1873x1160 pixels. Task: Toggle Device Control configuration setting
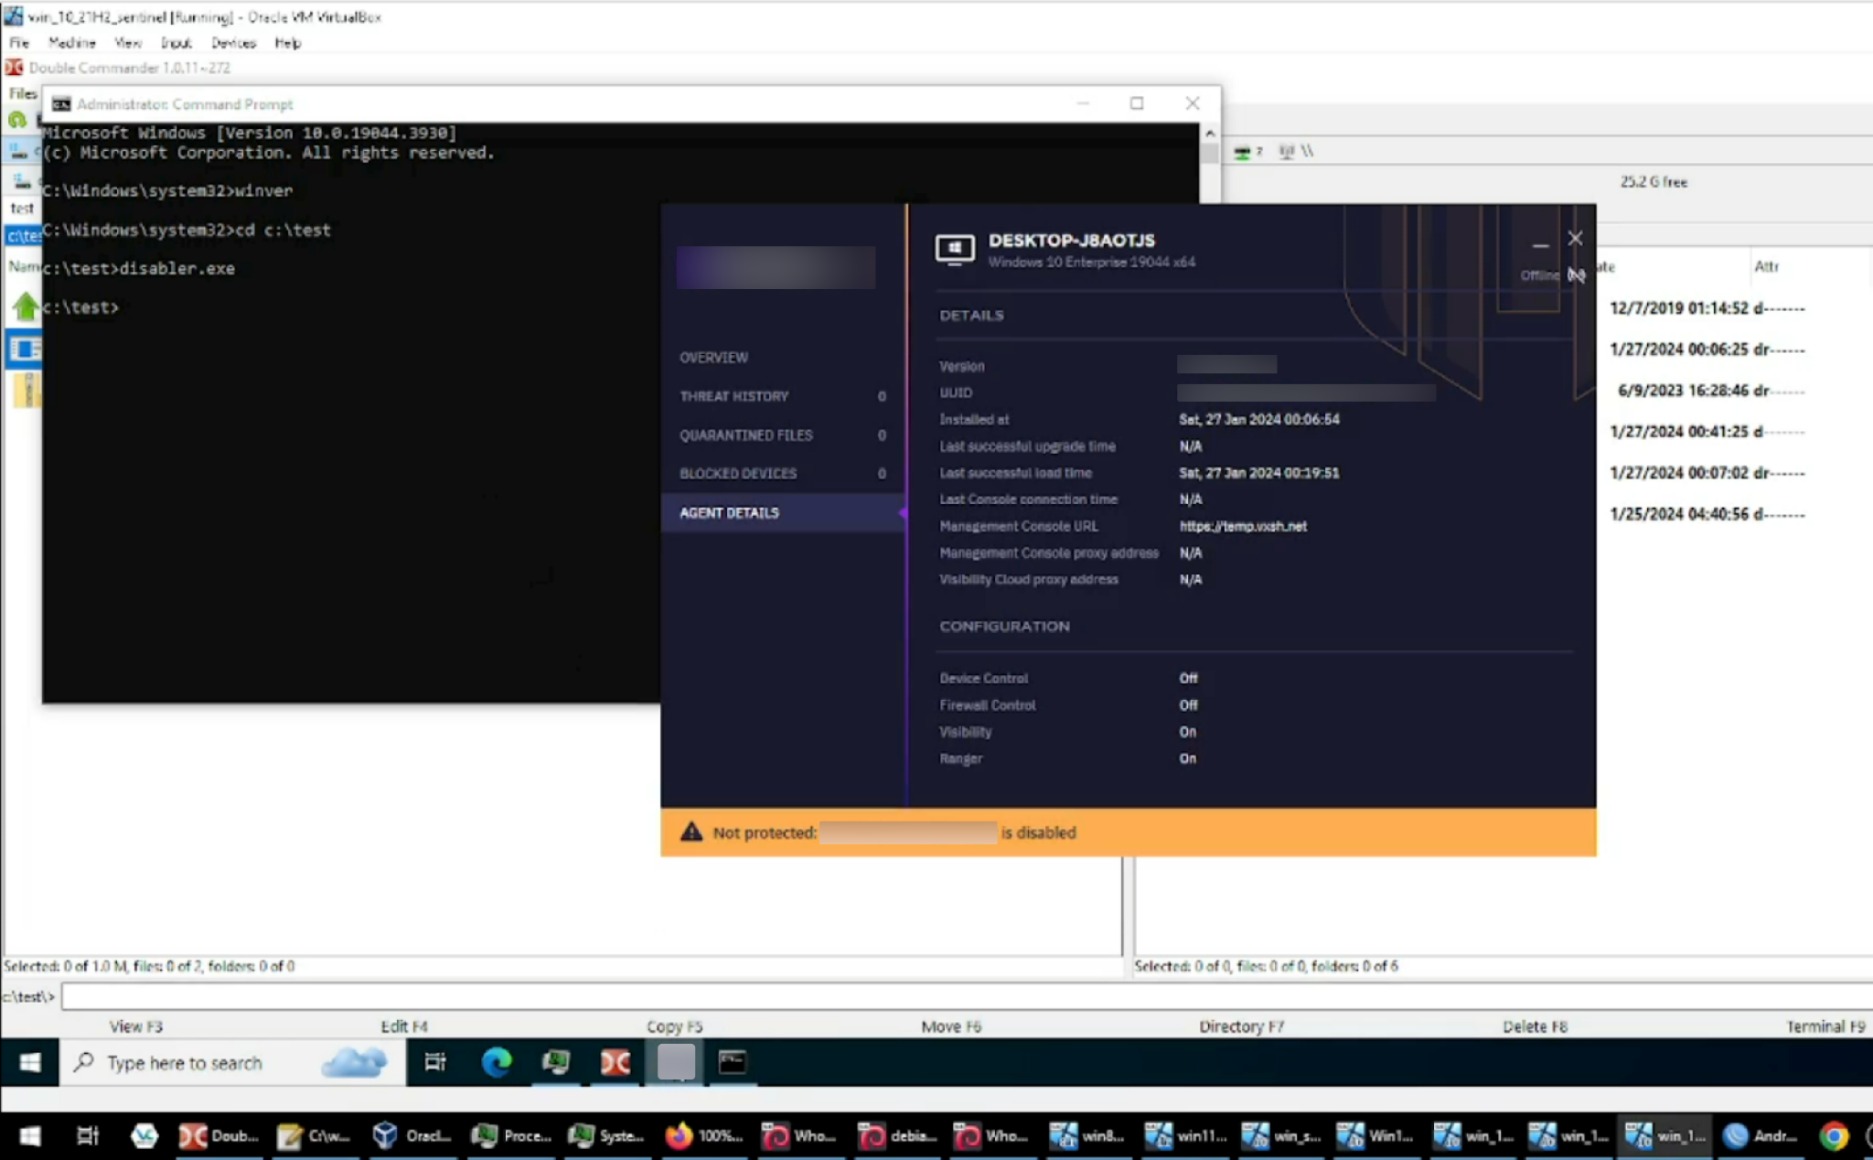point(1187,677)
